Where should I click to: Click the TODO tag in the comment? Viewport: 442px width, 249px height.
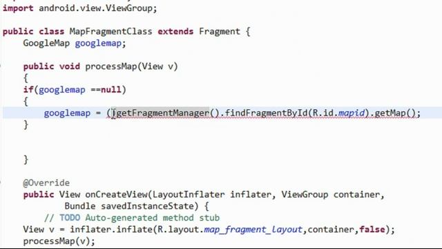click(70, 218)
